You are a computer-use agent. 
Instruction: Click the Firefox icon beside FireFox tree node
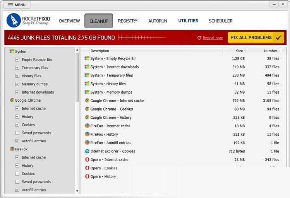pos(12,149)
